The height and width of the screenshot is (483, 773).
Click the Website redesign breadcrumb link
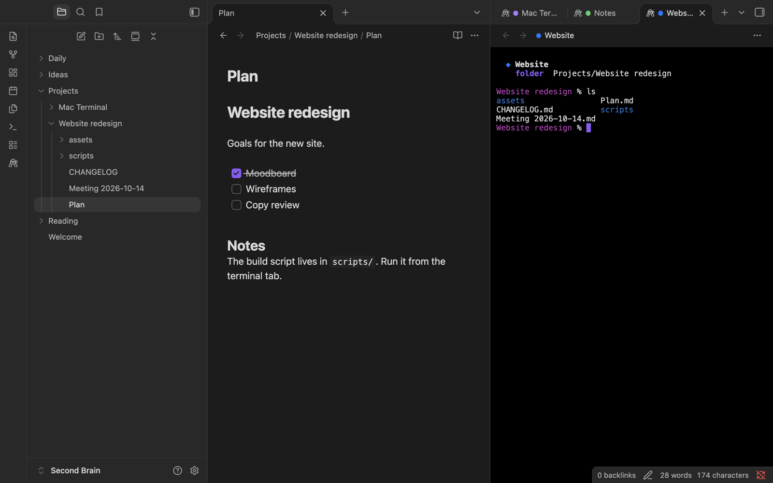(x=326, y=35)
